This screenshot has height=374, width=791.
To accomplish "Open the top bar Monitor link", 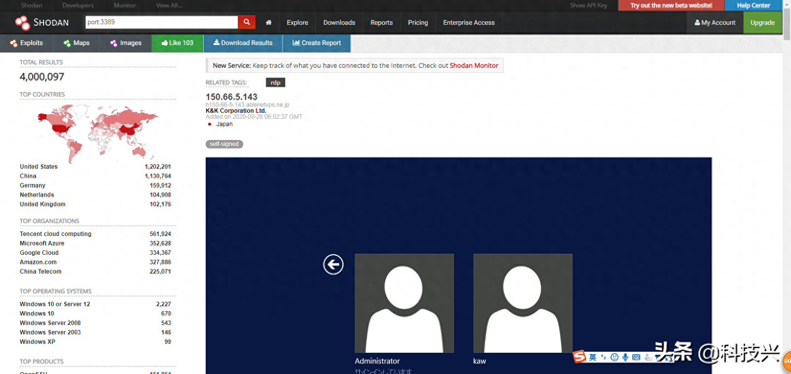I will pyautogui.click(x=125, y=5).
